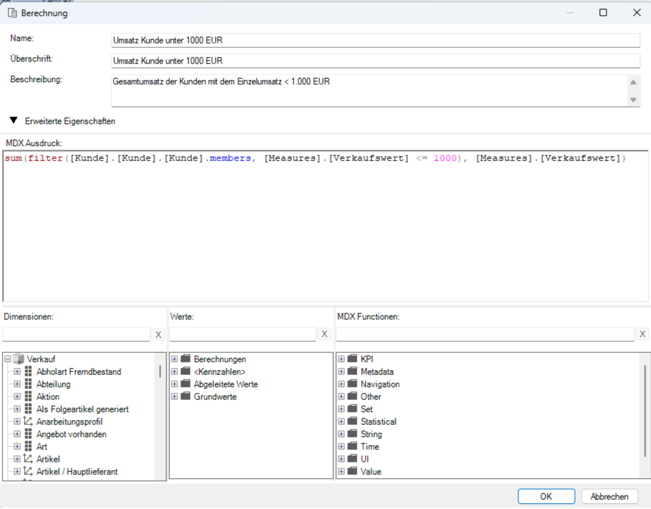Viewport: 651px width, 509px height.
Task: Expand the <Kennzahlen> folder
Action: pos(174,371)
